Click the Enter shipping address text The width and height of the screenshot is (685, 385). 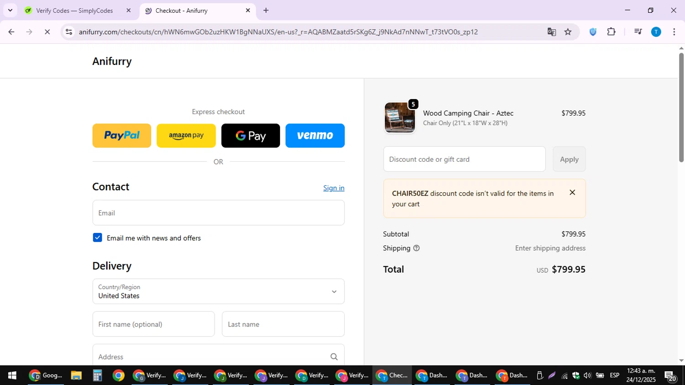pos(550,248)
